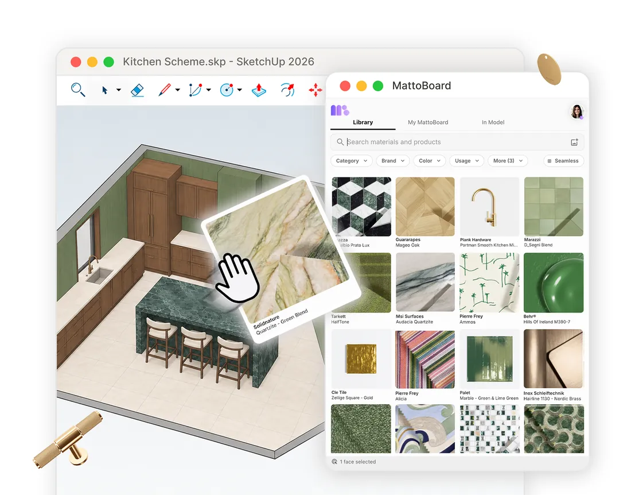Open the user profile avatar

577,111
